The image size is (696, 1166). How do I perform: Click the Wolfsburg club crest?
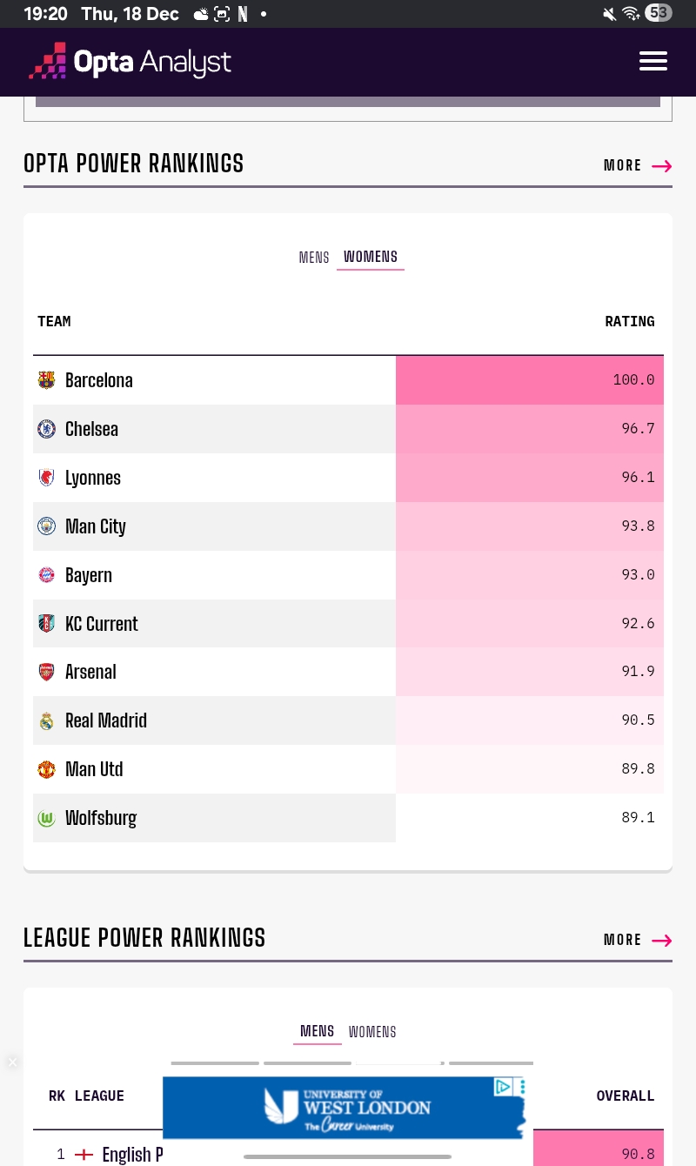point(47,818)
